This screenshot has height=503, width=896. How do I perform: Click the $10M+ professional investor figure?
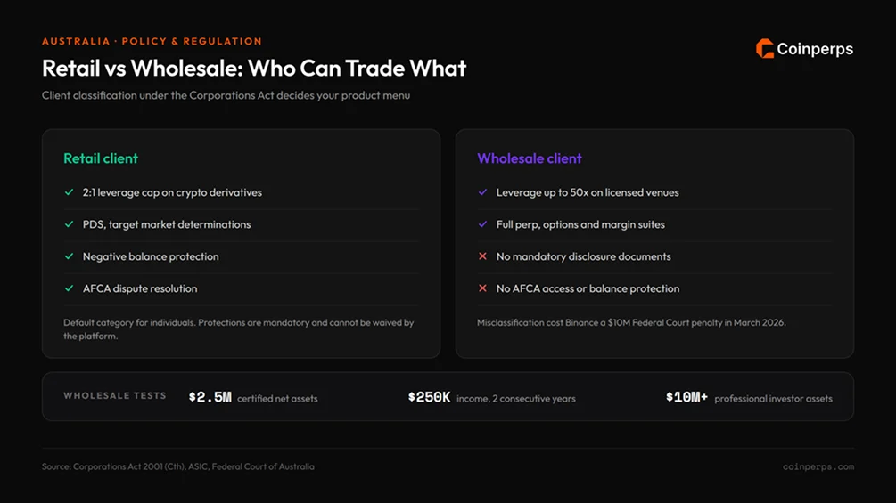click(686, 397)
